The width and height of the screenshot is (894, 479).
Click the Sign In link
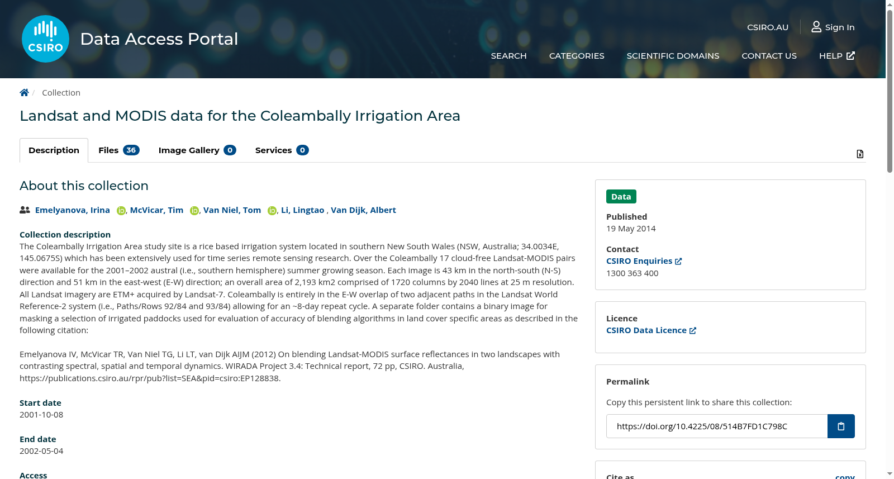pos(833,27)
